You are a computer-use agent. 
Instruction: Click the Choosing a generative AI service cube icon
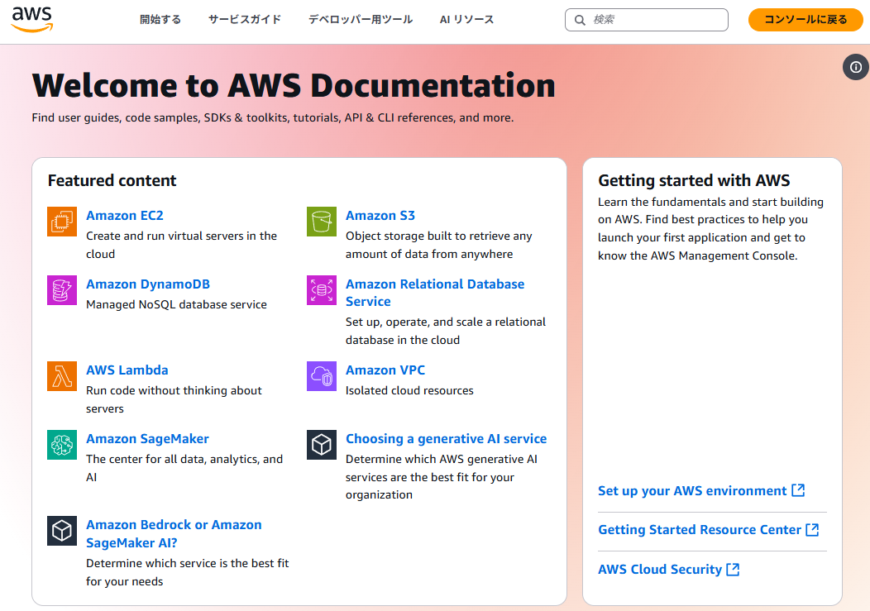pos(322,445)
